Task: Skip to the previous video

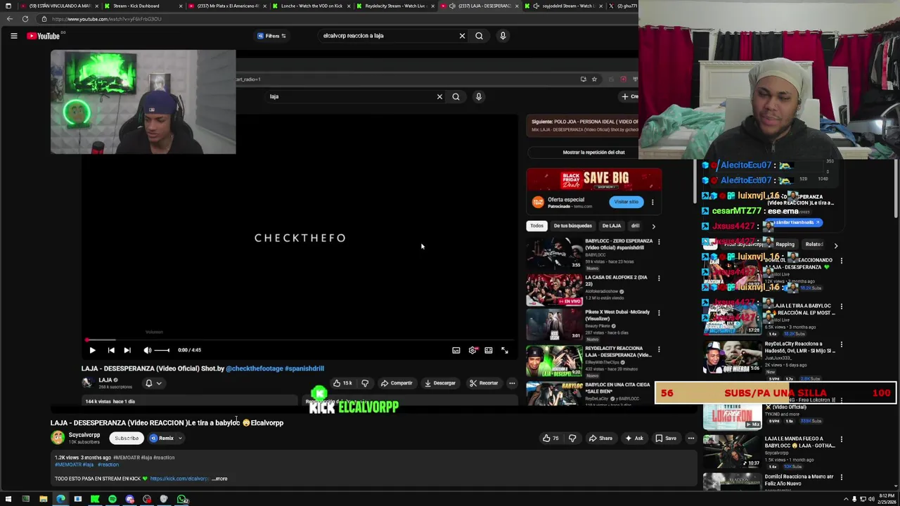Action: click(111, 350)
